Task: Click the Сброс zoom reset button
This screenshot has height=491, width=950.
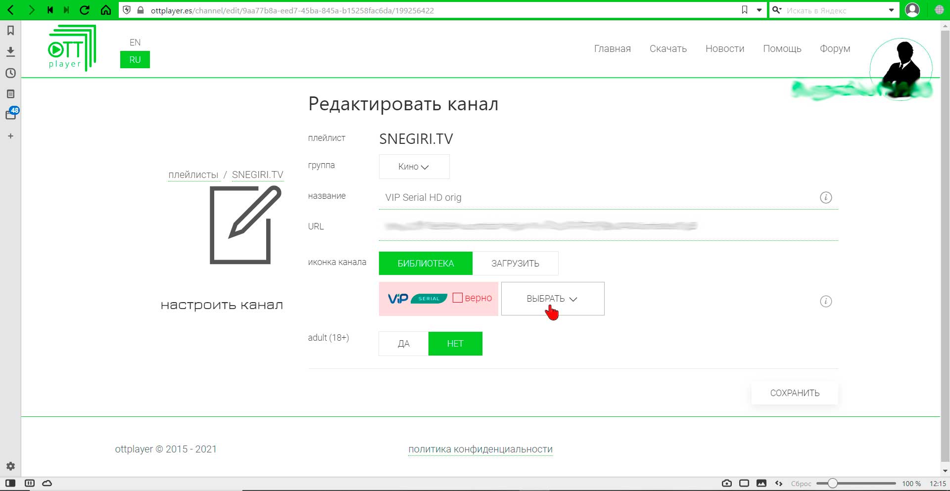Action: click(x=801, y=484)
